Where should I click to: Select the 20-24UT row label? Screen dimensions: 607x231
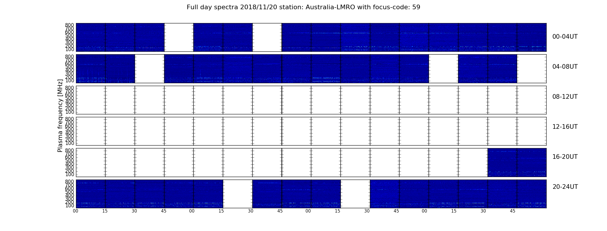(x=565, y=187)
